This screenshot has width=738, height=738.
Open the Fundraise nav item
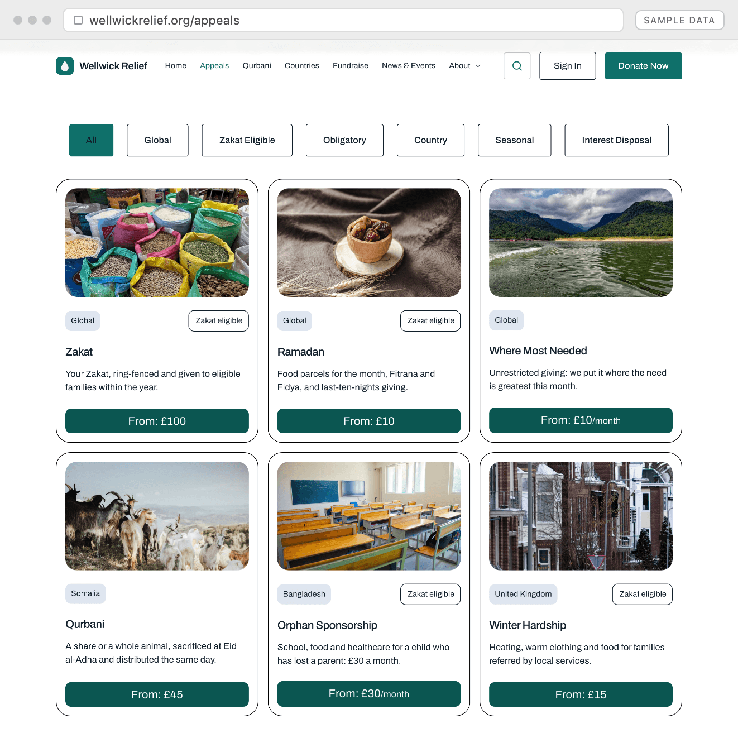351,66
